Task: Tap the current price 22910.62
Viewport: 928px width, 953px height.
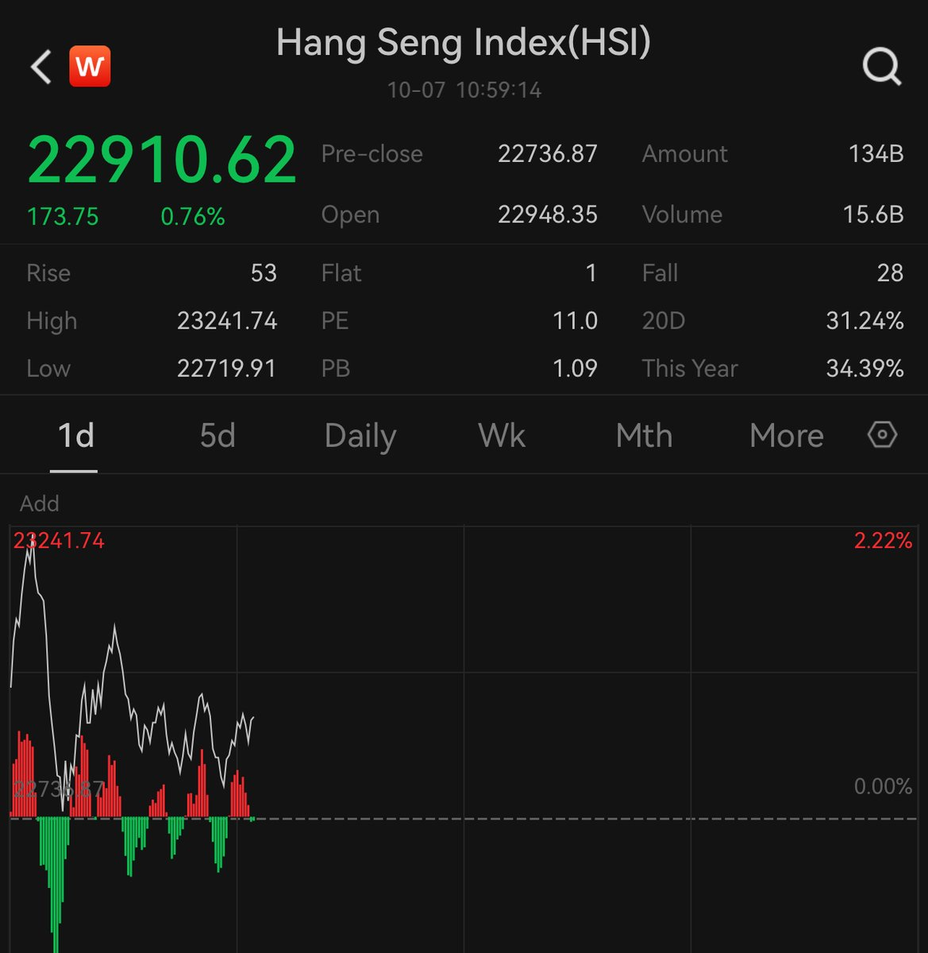Action: pos(162,160)
